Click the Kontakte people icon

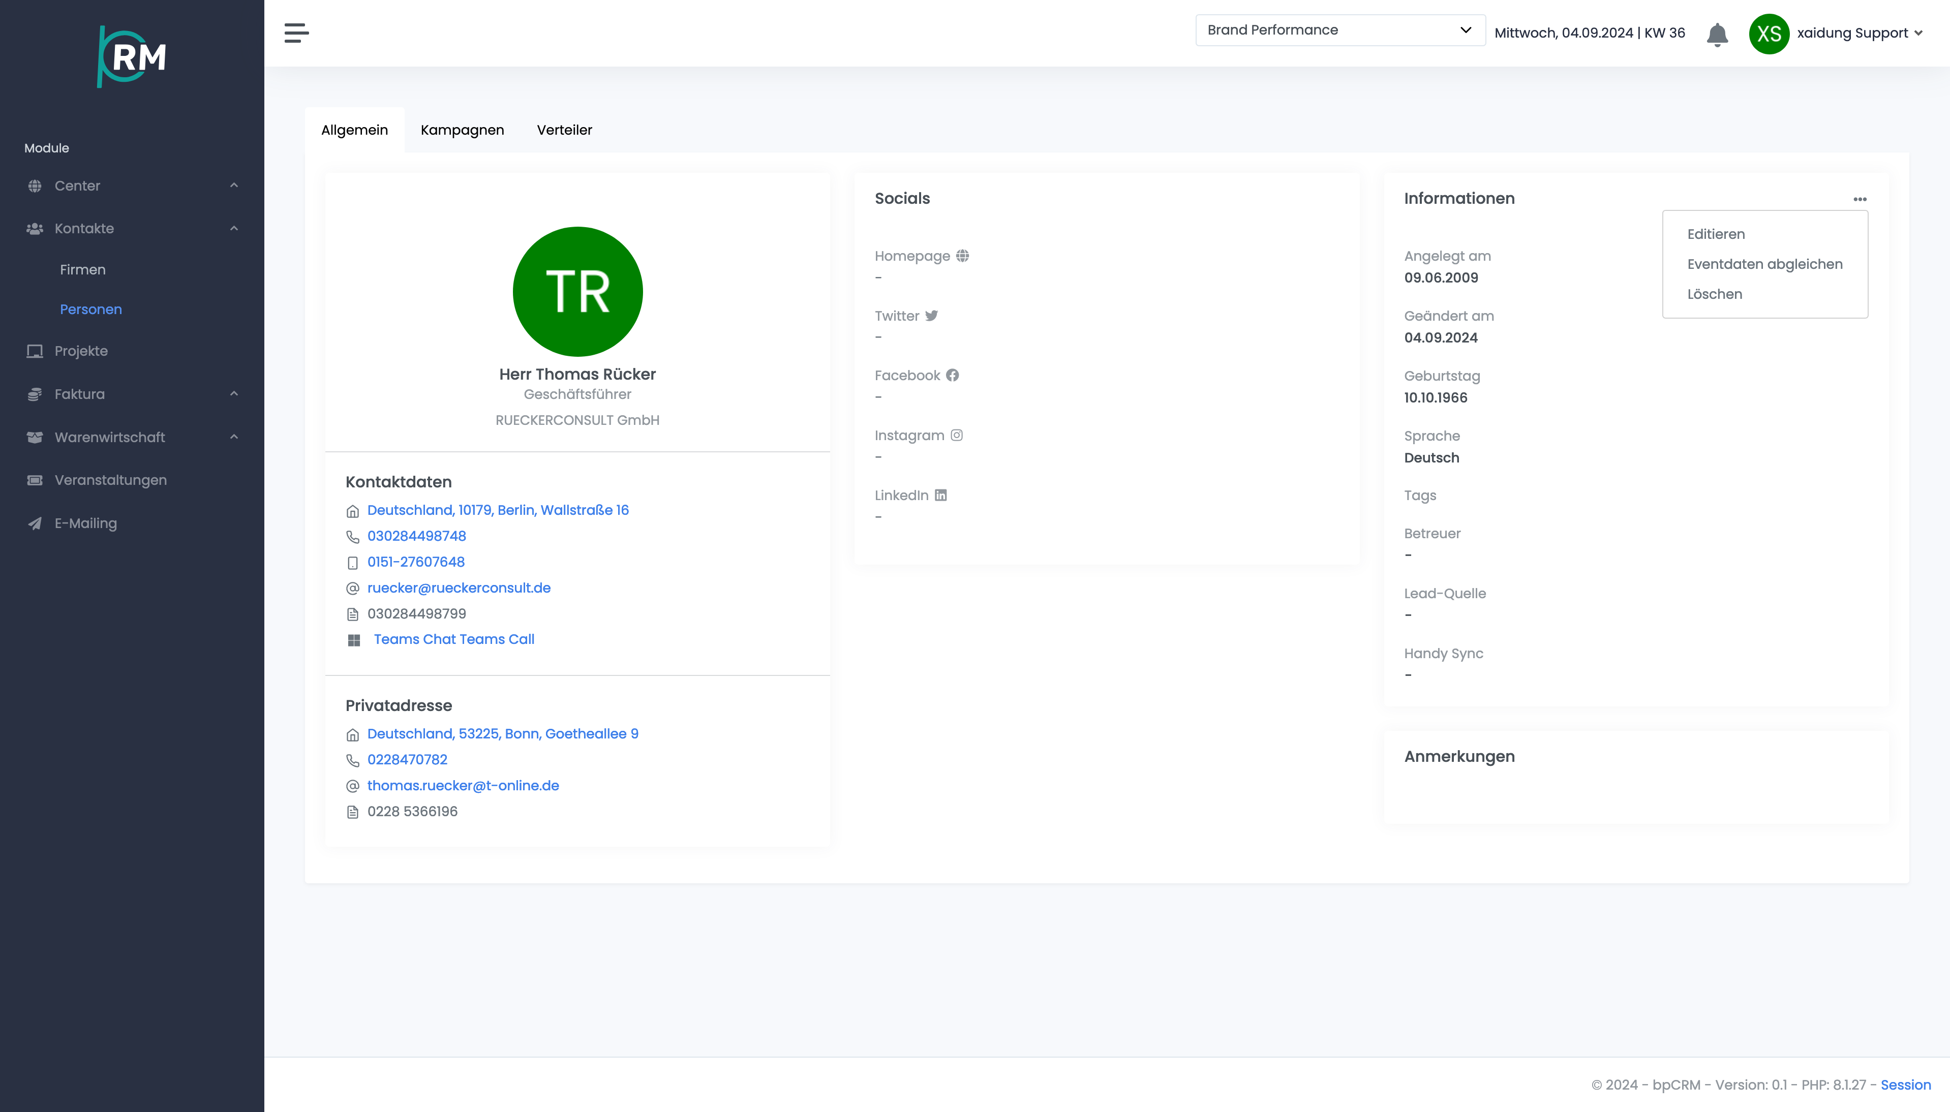pos(35,228)
